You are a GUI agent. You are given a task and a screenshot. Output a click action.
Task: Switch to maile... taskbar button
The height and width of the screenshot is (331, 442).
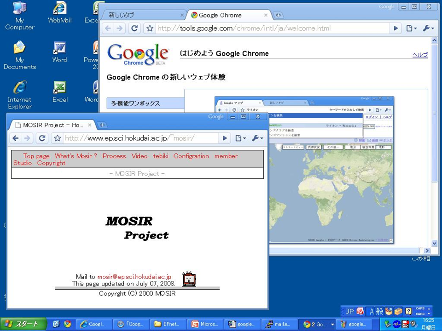(x=279, y=324)
